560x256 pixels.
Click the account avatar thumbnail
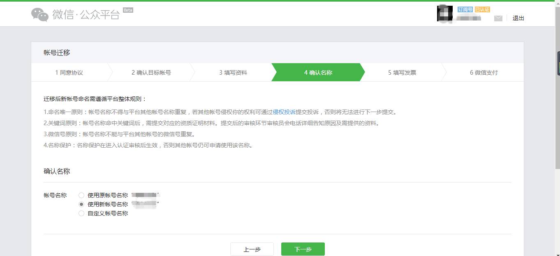[445, 14]
